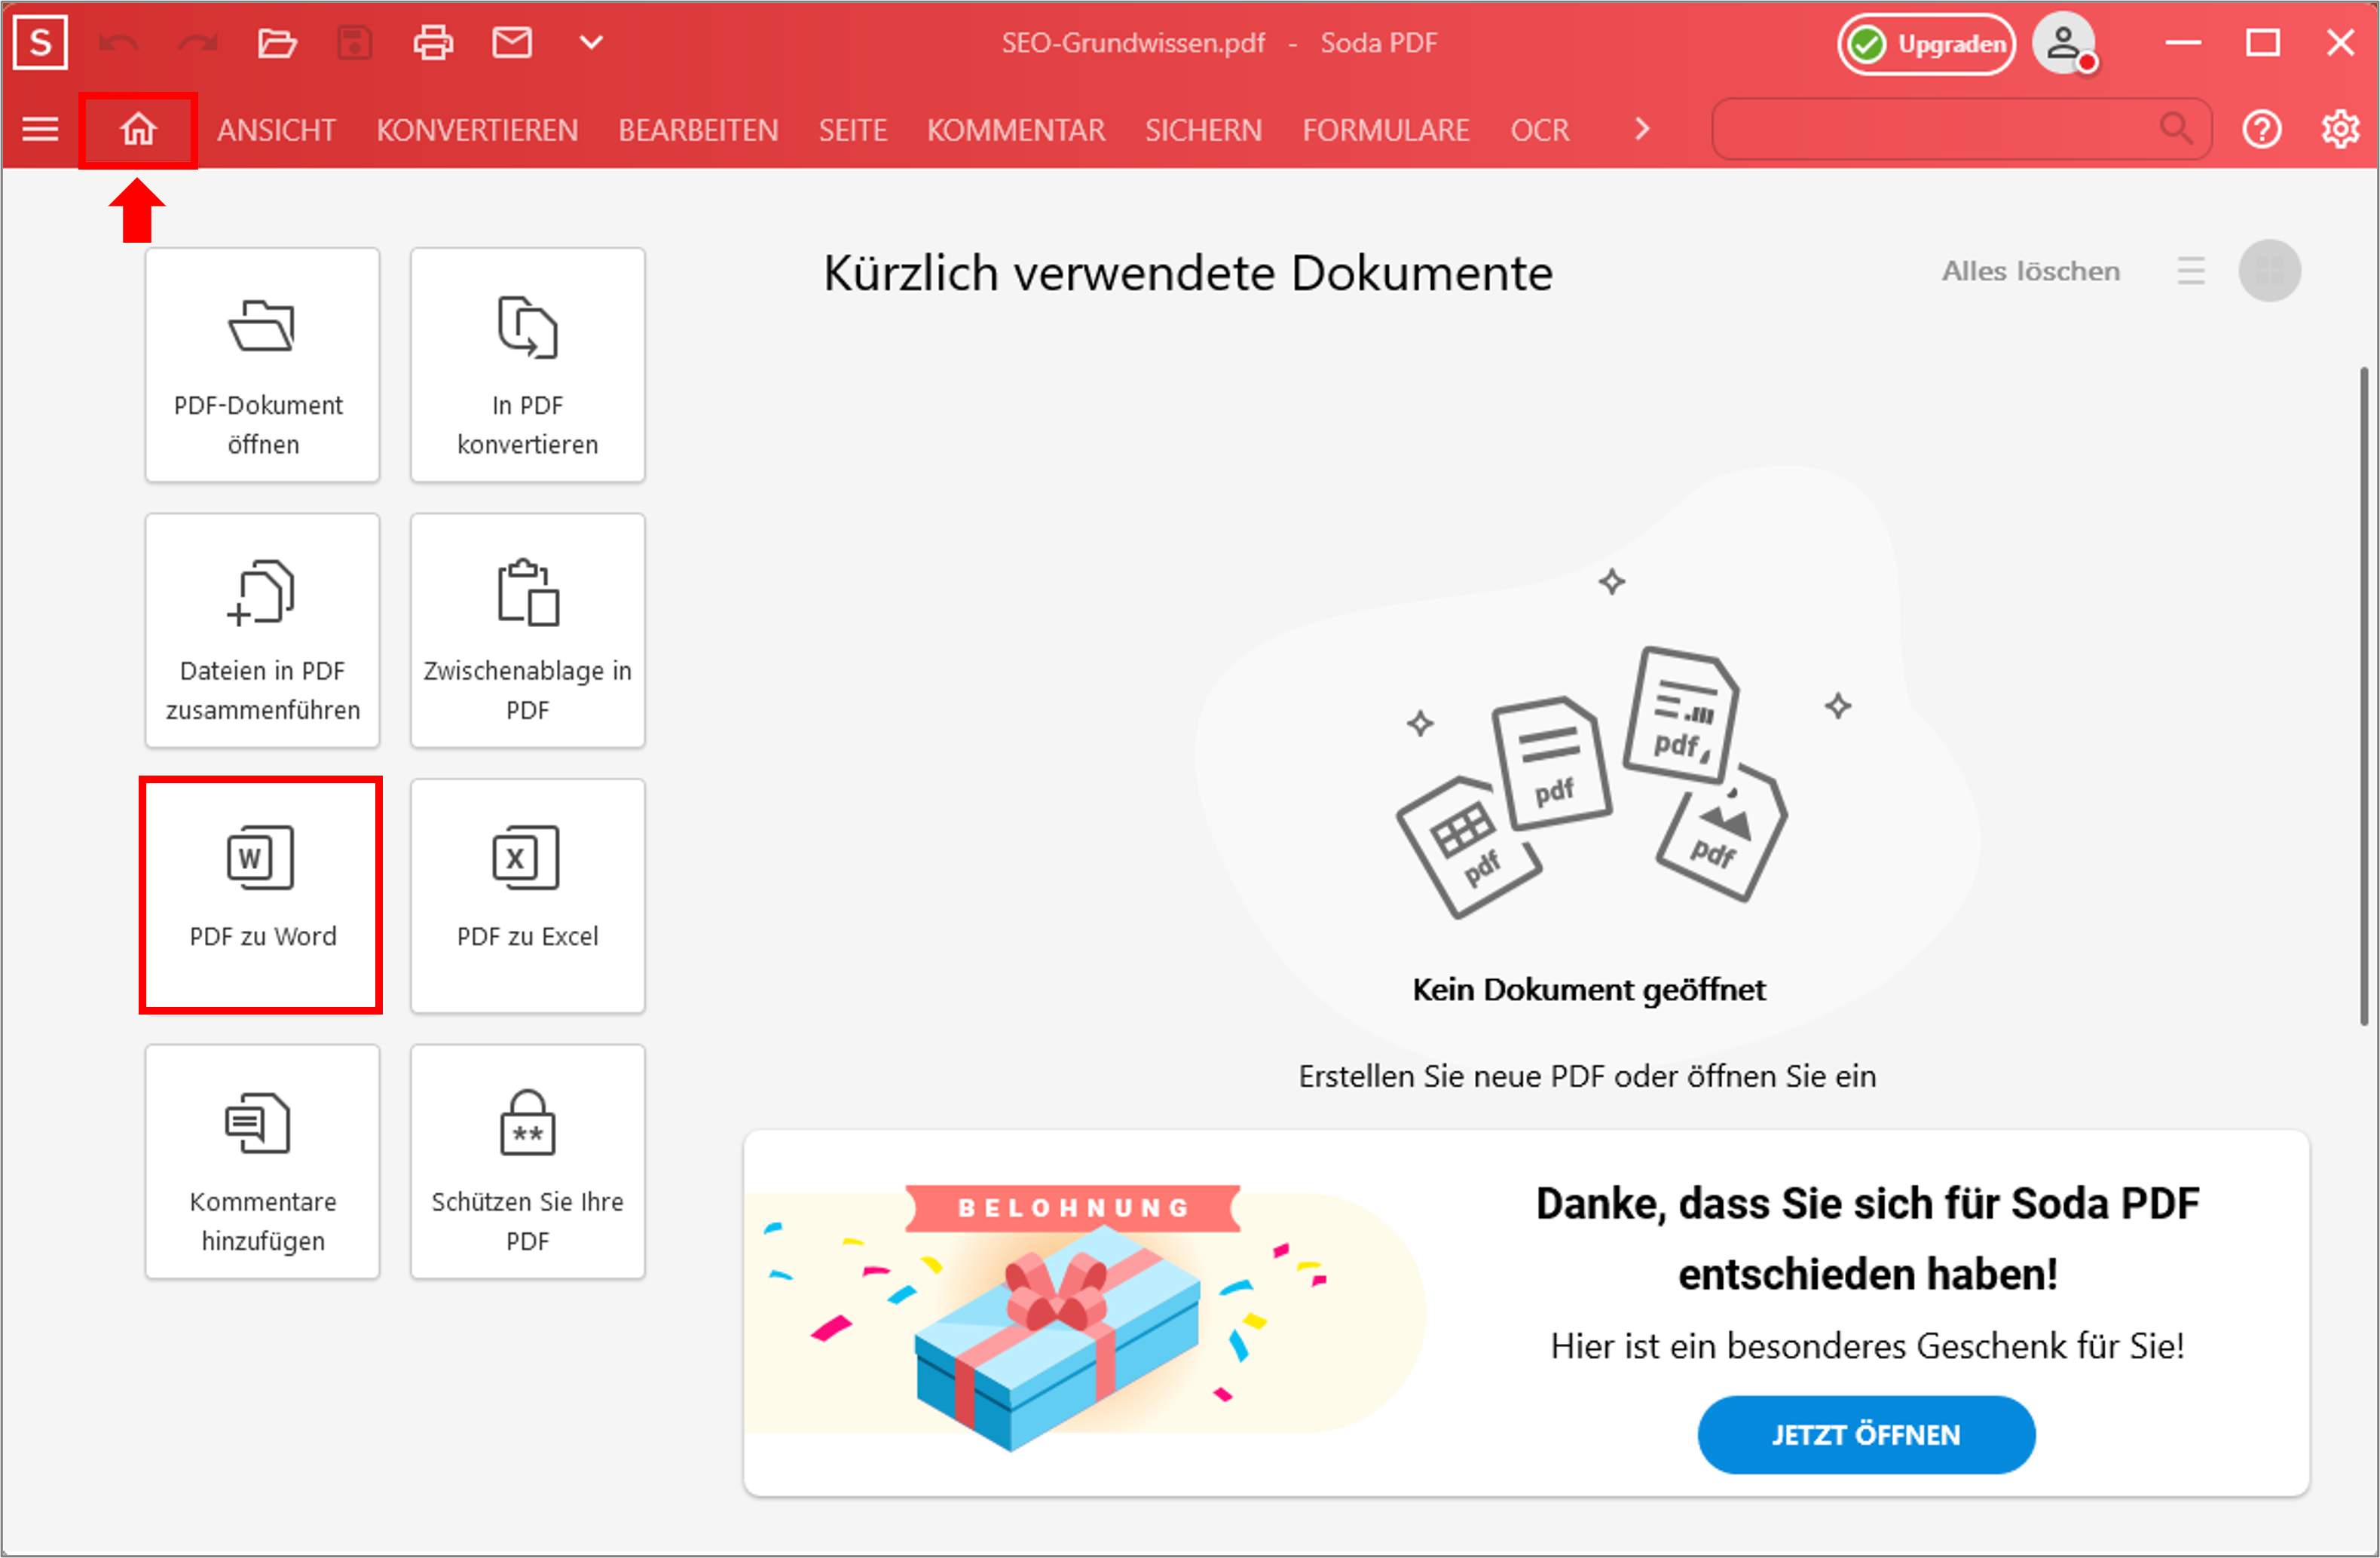Go to the Home tab icon
This screenshot has width=2380, height=1558.
138,129
